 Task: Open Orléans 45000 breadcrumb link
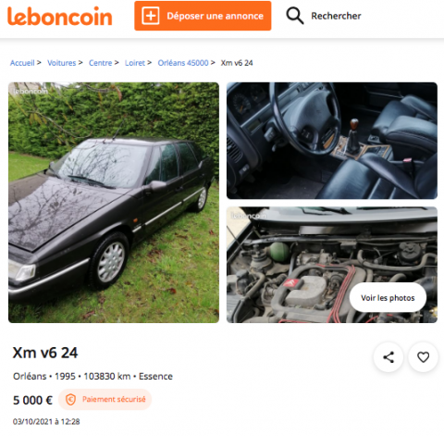pyautogui.click(x=183, y=63)
